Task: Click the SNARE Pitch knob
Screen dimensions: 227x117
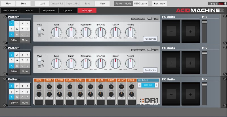Action: (49, 94)
